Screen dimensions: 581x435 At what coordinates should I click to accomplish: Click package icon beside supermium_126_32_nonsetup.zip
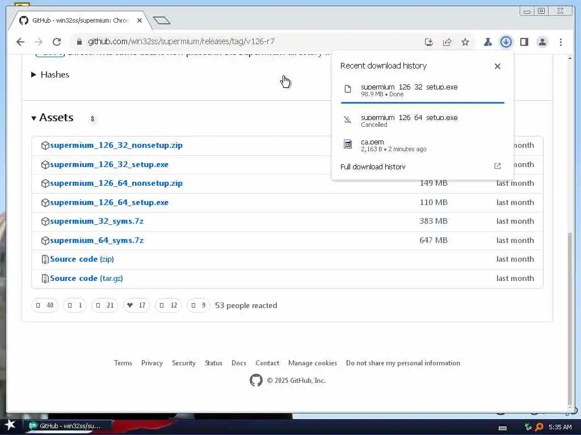pos(45,146)
